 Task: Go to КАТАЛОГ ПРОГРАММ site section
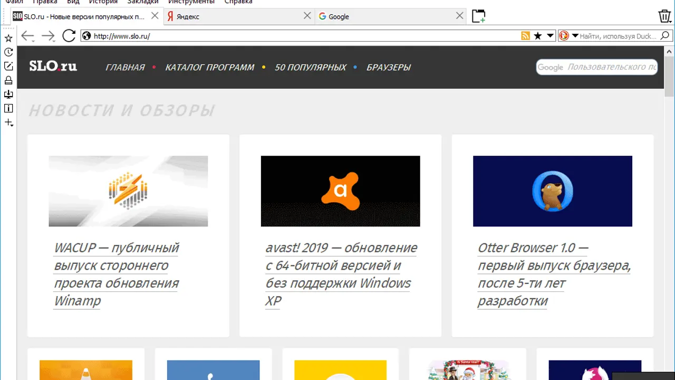[209, 68]
